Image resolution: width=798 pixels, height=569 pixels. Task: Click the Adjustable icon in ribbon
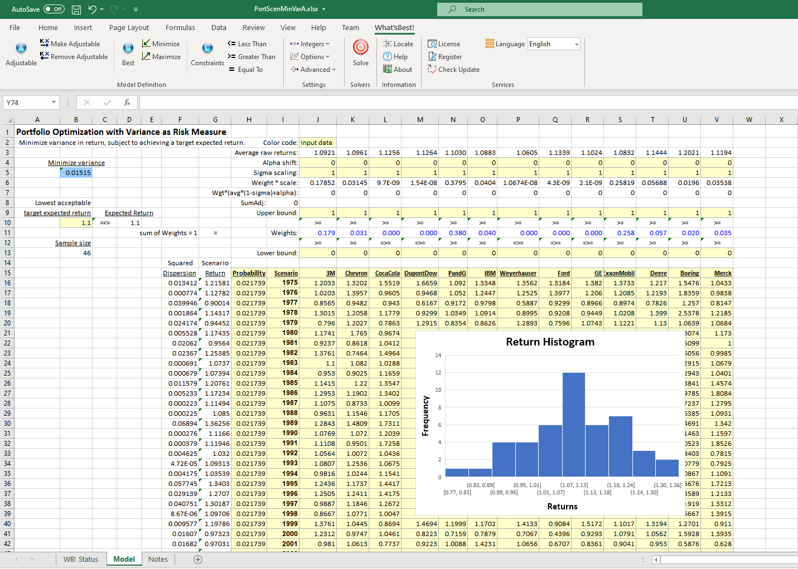(21, 49)
